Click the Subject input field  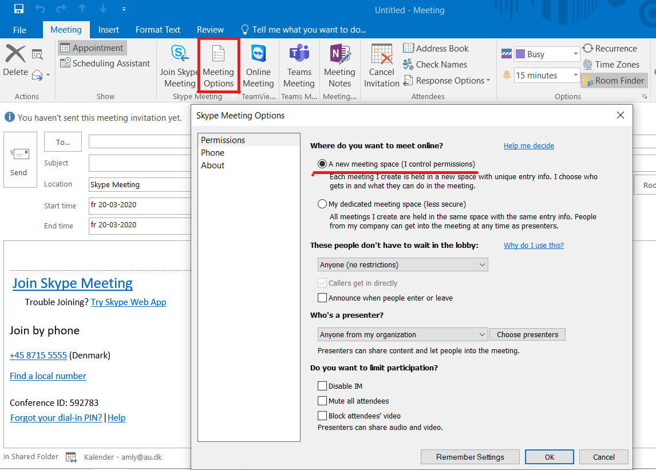click(x=140, y=163)
